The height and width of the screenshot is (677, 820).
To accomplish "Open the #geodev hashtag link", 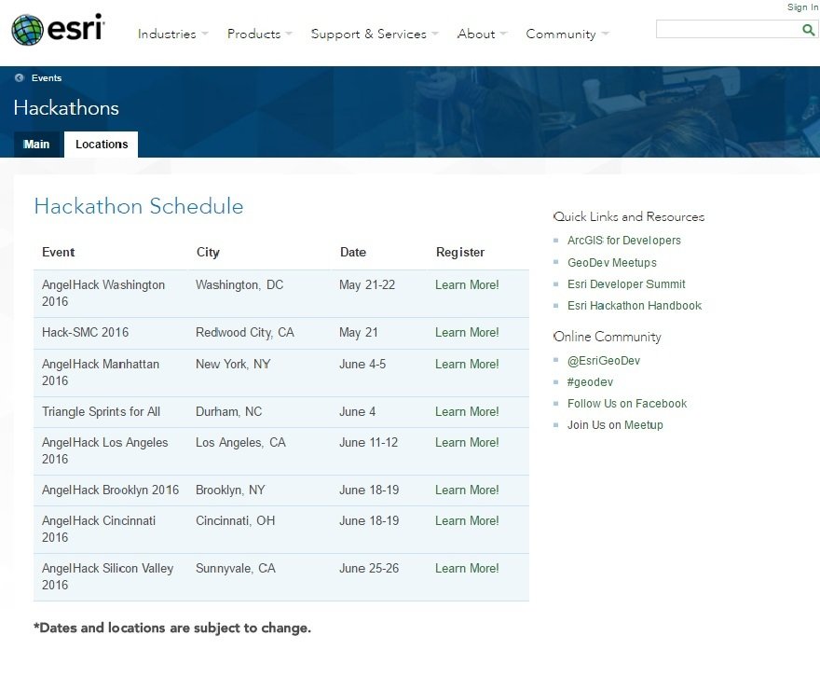I will tap(590, 382).
